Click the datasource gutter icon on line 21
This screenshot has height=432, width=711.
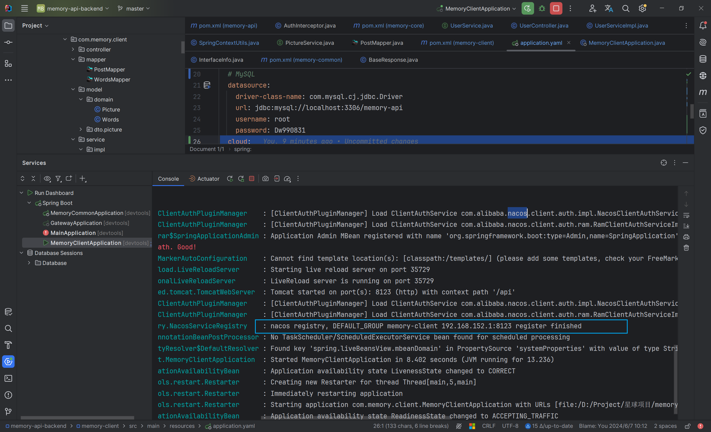(x=207, y=85)
